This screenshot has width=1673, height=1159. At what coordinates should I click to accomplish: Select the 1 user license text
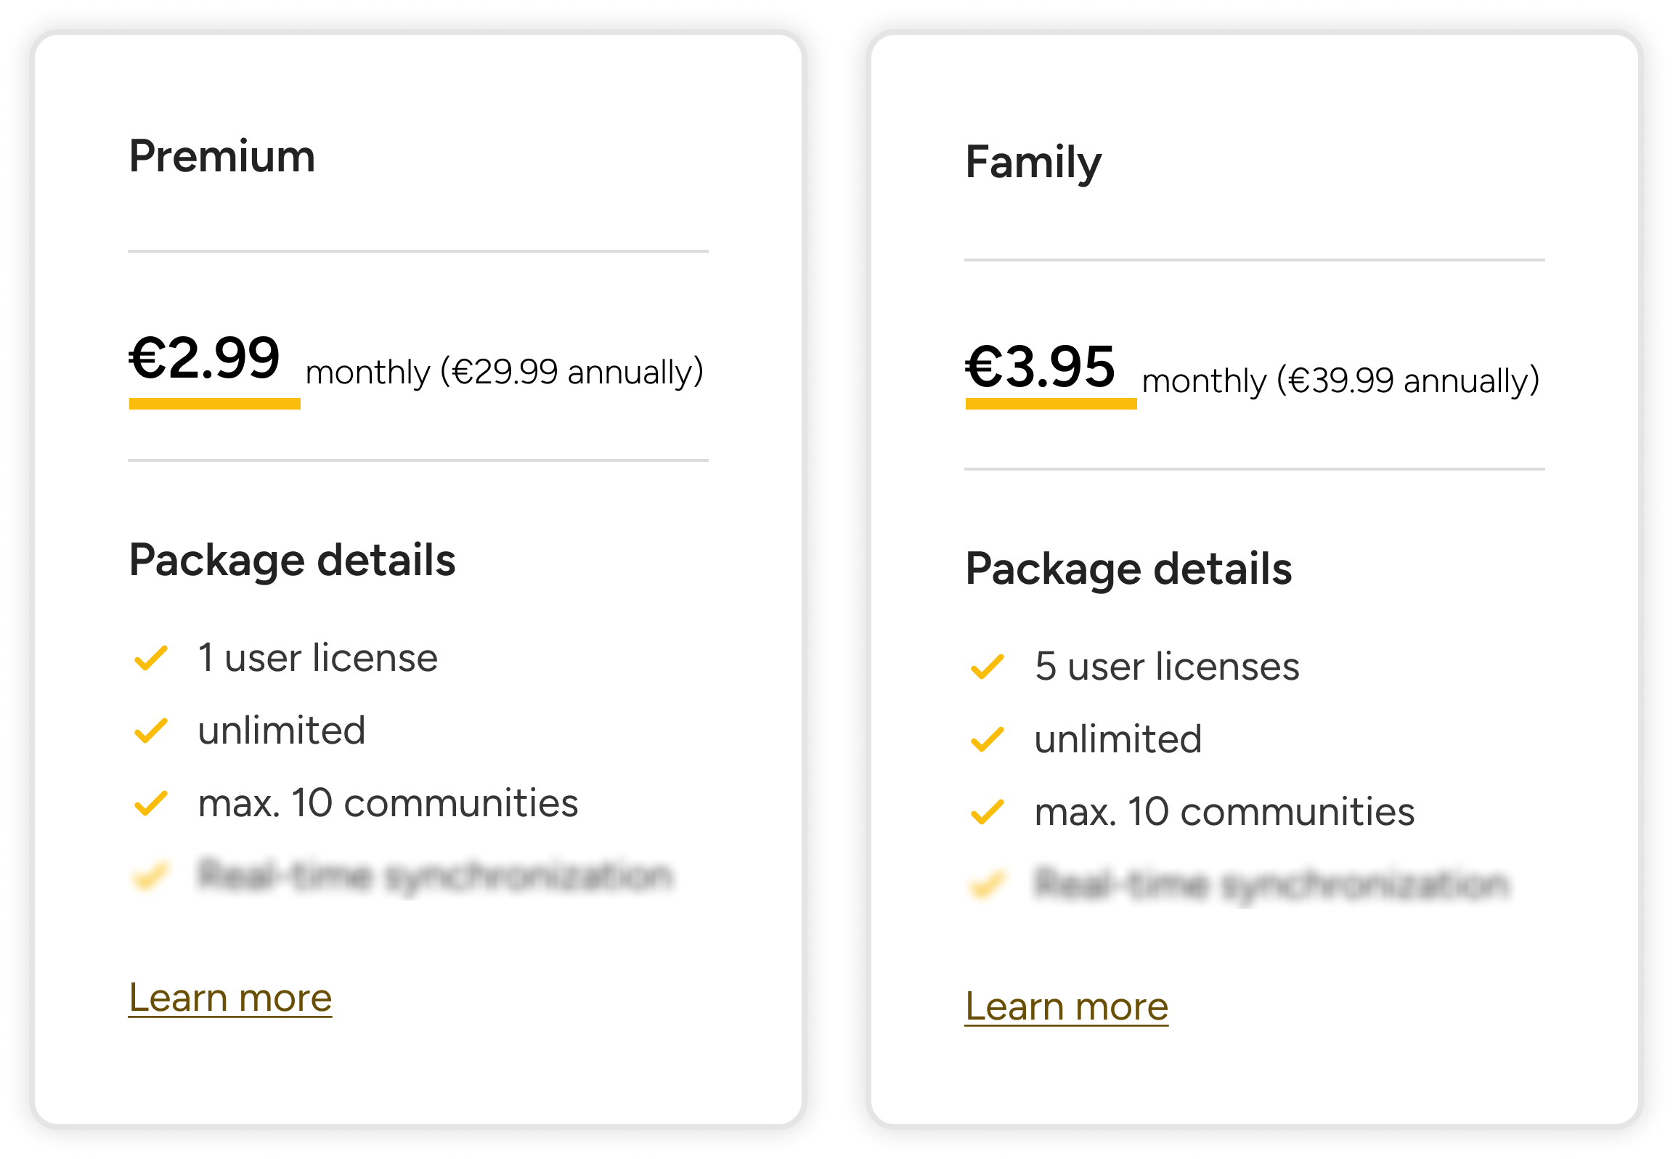click(318, 659)
